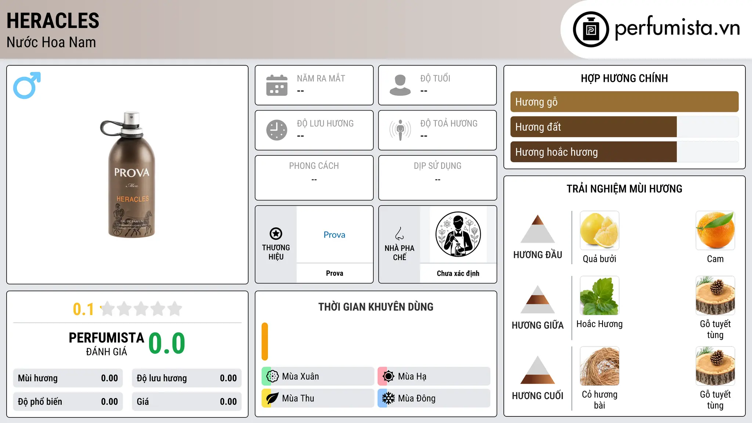The width and height of the screenshot is (752, 423).
Task: Click the Mùa Đông snowflake icon
Action: tap(388, 398)
